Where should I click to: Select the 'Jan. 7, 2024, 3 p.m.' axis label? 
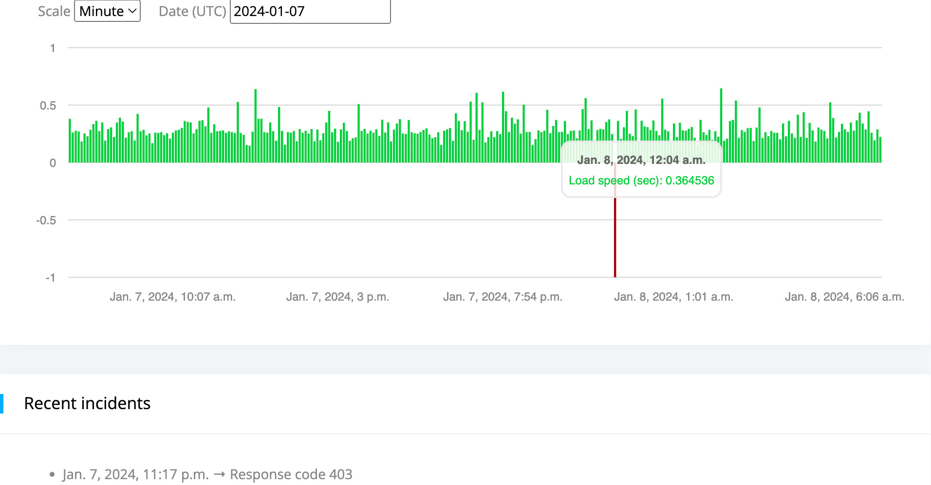pyautogui.click(x=337, y=297)
